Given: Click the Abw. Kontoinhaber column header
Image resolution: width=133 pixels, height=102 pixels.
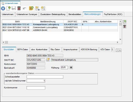Looking at the screenshot, I should click(x=103, y=21).
